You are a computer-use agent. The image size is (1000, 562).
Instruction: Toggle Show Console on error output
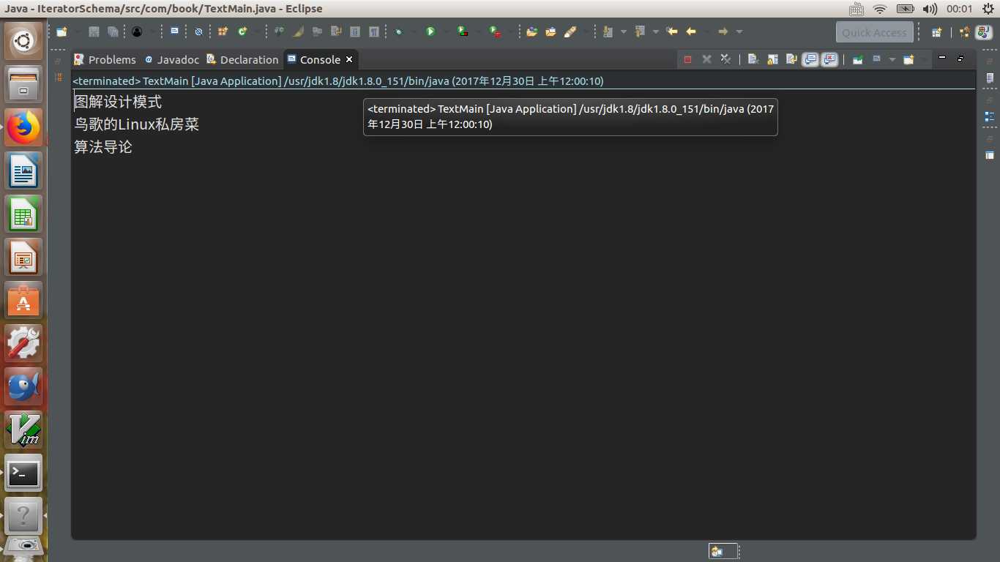click(829, 59)
